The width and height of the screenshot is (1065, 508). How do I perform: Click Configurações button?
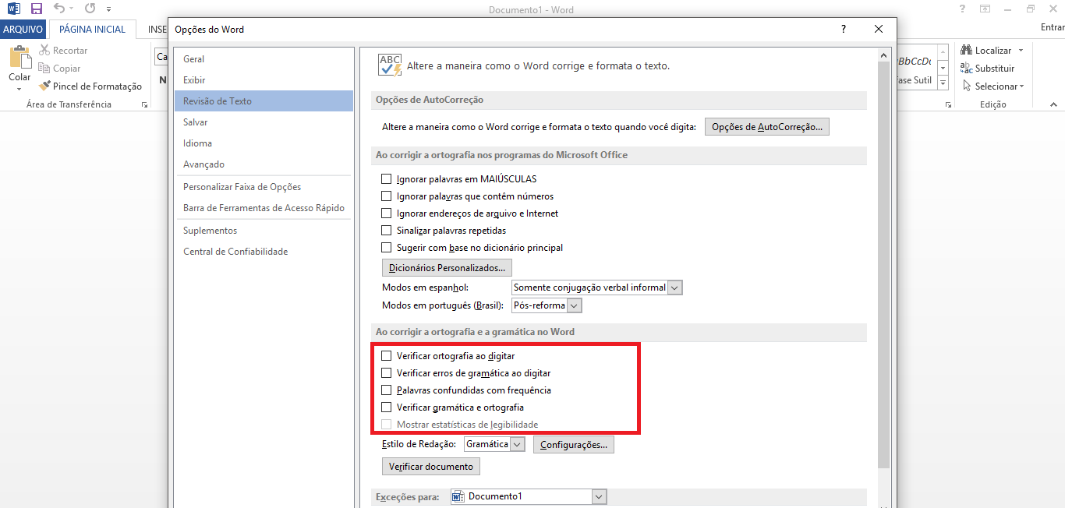(574, 445)
